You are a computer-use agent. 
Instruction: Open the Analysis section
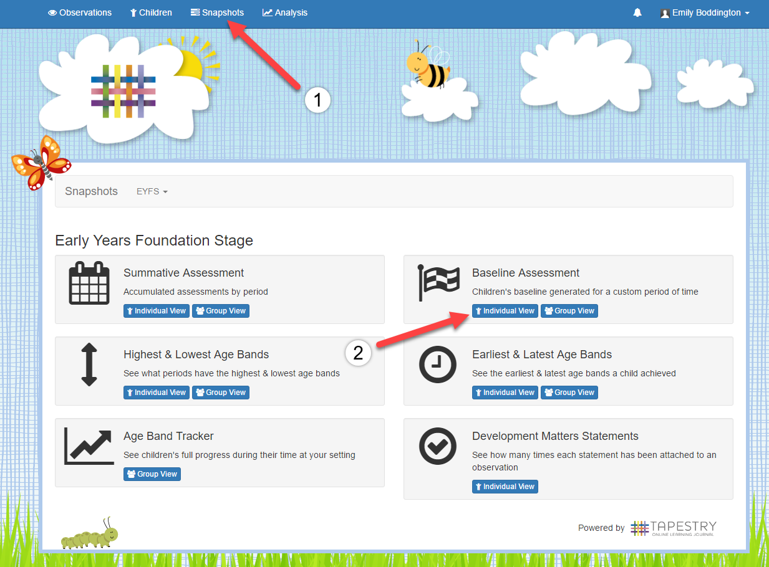point(285,12)
